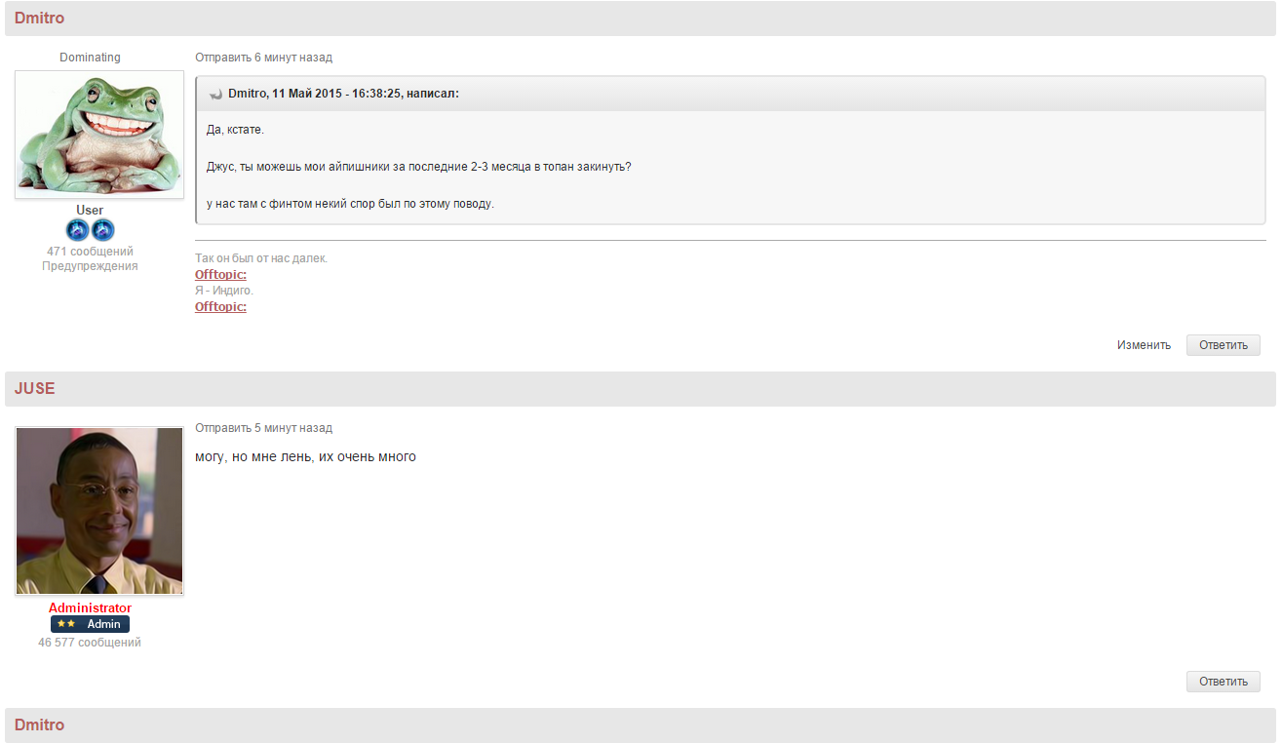This screenshot has height=744, width=1282.
Task: Click the red Administrator group label
Action: 90,608
